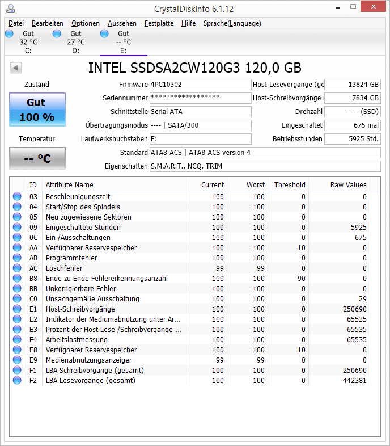Click status orb for Löschfehler attribute

(18, 268)
